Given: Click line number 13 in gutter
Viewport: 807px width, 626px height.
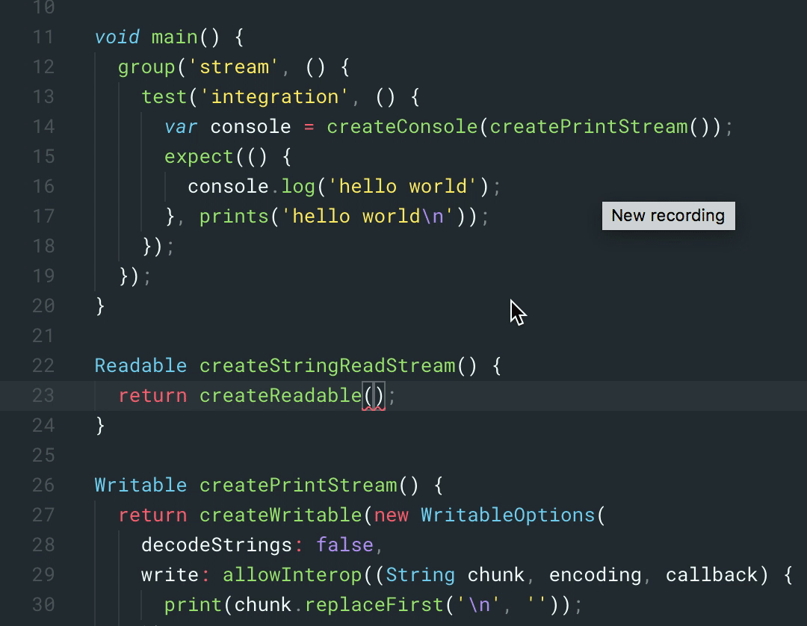Looking at the screenshot, I should 43,96.
